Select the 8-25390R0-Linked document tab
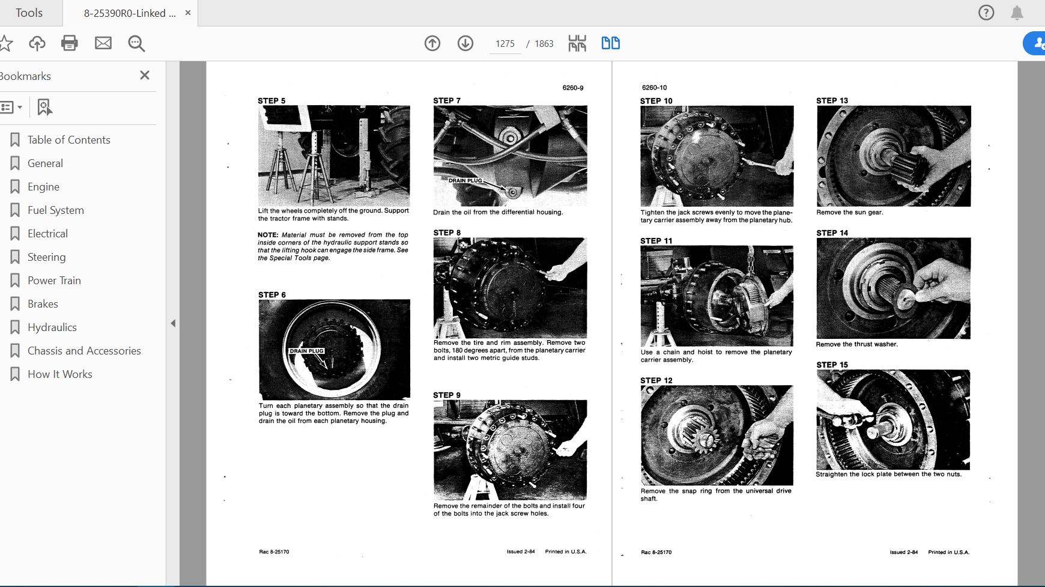 pos(130,13)
